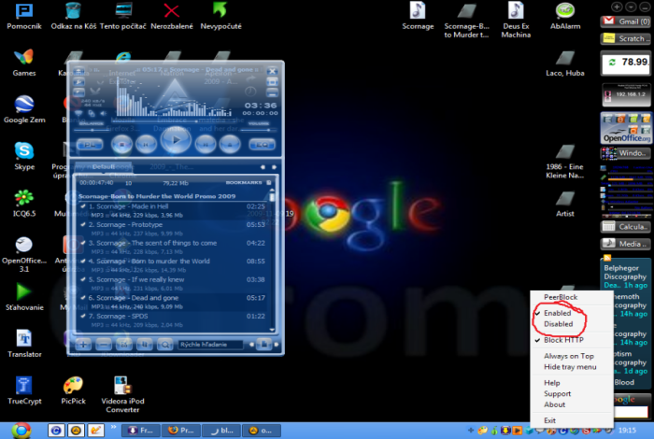
Task: Uncheck track 3 The scent of things to come
Action: pyautogui.click(x=83, y=243)
